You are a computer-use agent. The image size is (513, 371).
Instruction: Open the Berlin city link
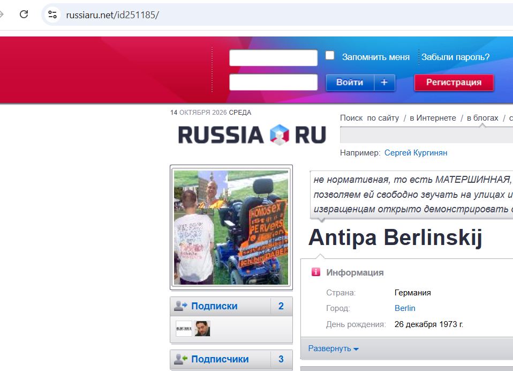coord(405,308)
